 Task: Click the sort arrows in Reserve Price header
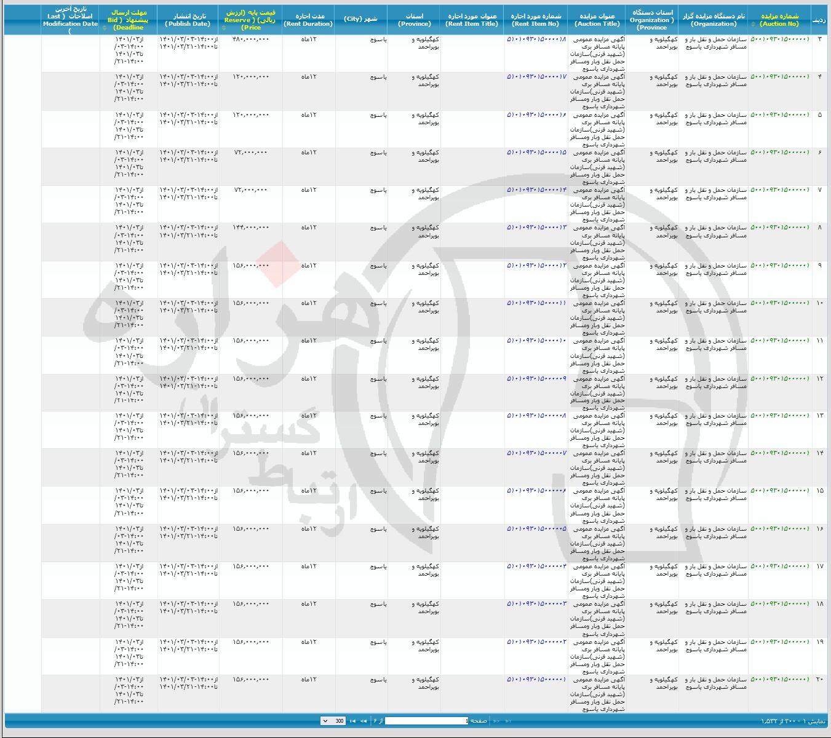point(223,28)
